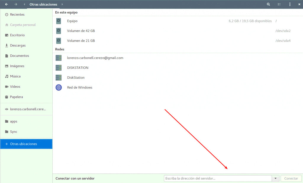303x183 pixels.
Task: Select the Recientes sidebar icon
Action: click(6, 14)
